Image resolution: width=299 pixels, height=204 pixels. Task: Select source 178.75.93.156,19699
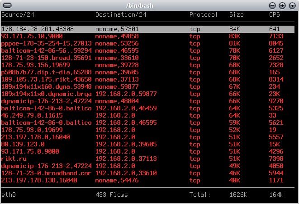[35, 65]
